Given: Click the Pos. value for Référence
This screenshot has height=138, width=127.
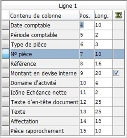Looking at the screenshot, I should tap(87, 63).
